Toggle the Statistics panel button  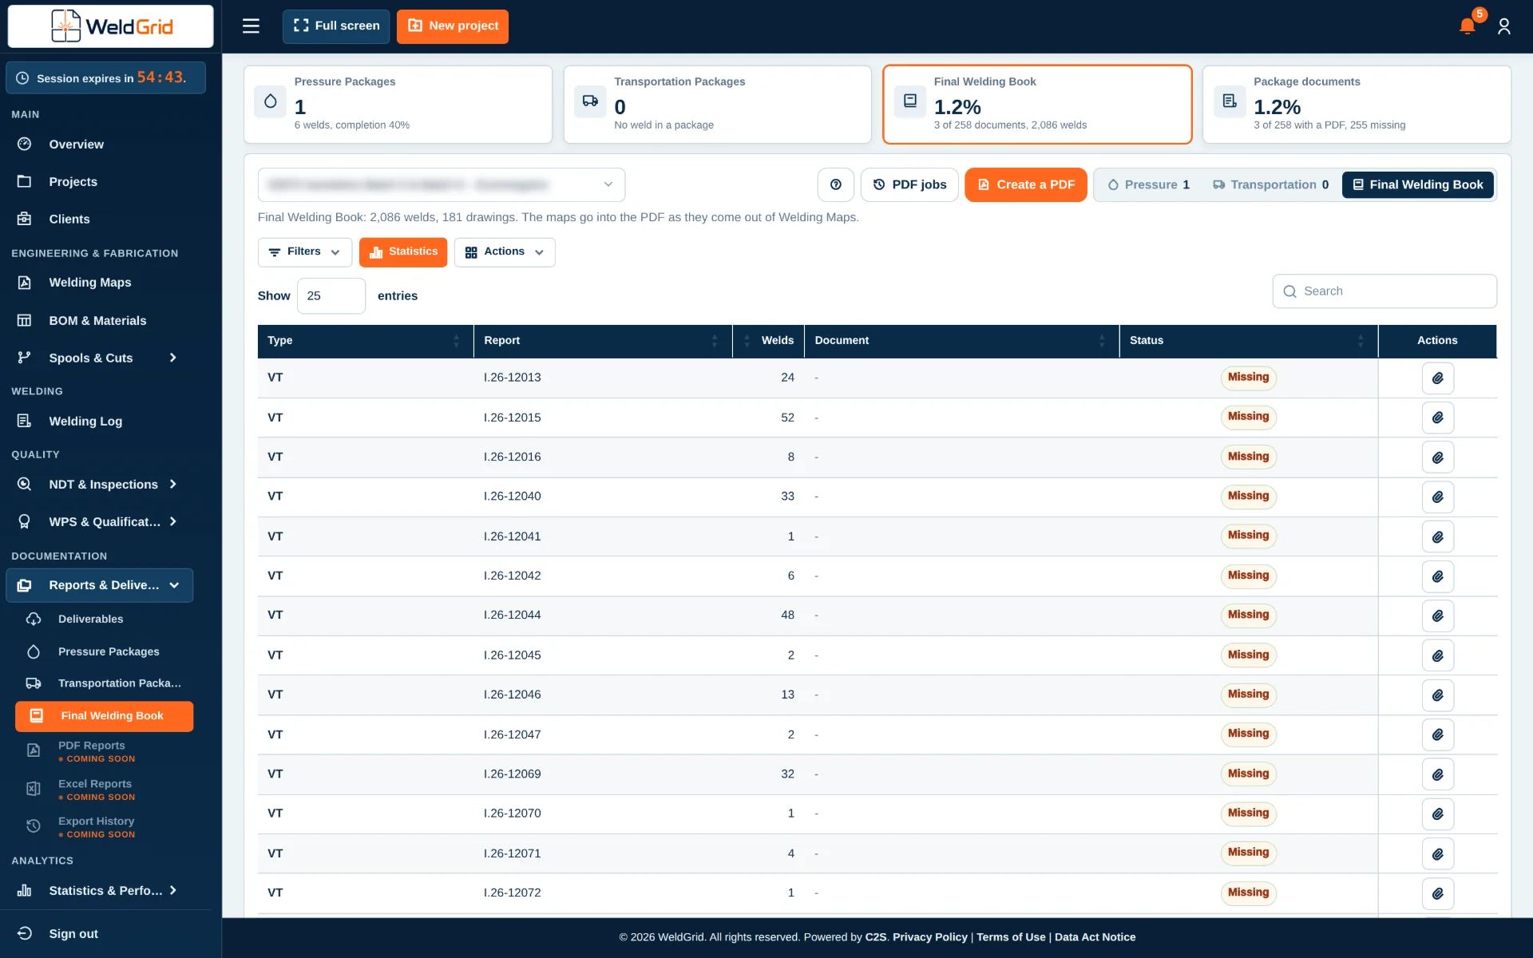(402, 252)
